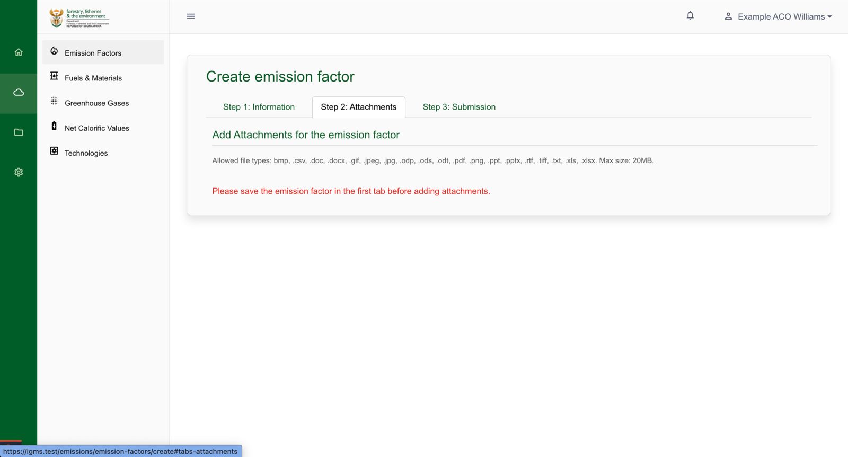Open the settings gear icon in sidebar
The image size is (848, 457).
(19, 172)
